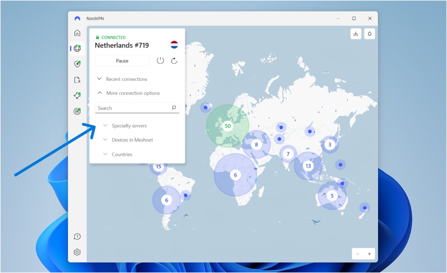The image size is (447, 273).
Task: Open the settings gear icon
Action: [77, 252]
